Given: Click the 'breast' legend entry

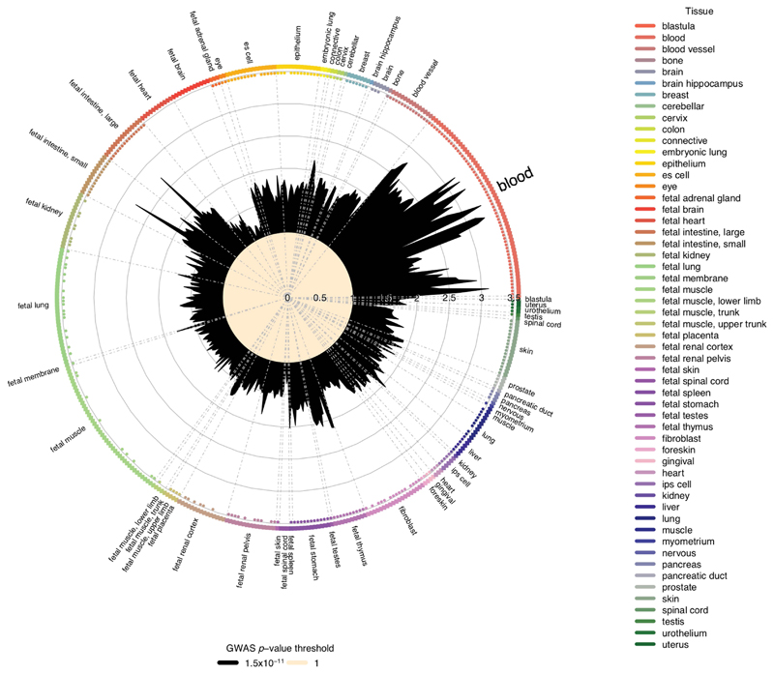Looking at the screenshot, I should 675,95.
